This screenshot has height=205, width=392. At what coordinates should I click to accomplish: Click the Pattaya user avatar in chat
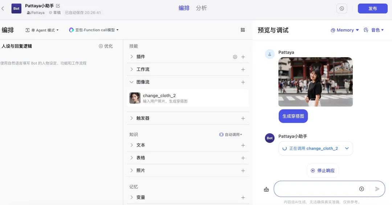click(270, 54)
